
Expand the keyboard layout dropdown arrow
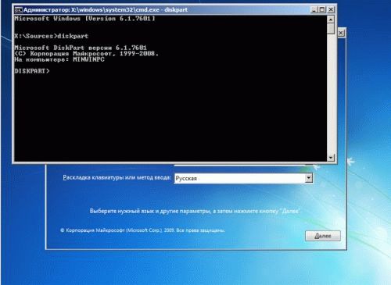click(309, 178)
